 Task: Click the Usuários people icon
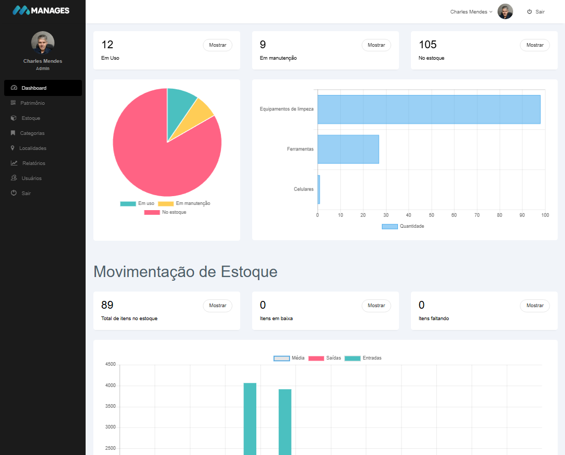[14, 178]
